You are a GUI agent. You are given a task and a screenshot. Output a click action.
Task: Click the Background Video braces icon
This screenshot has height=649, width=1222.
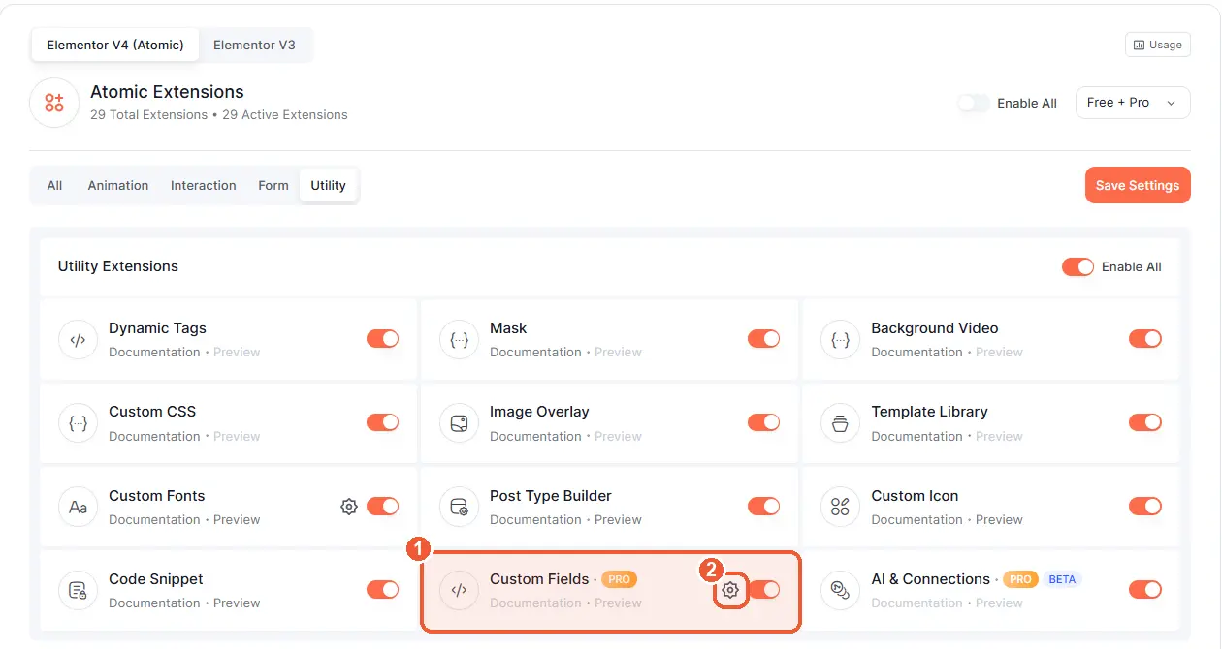[x=841, y=340]
